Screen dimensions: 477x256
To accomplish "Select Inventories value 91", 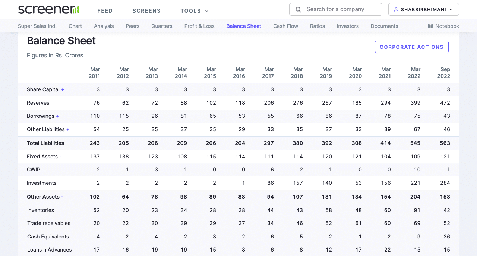I will click(x=417, y=210).
